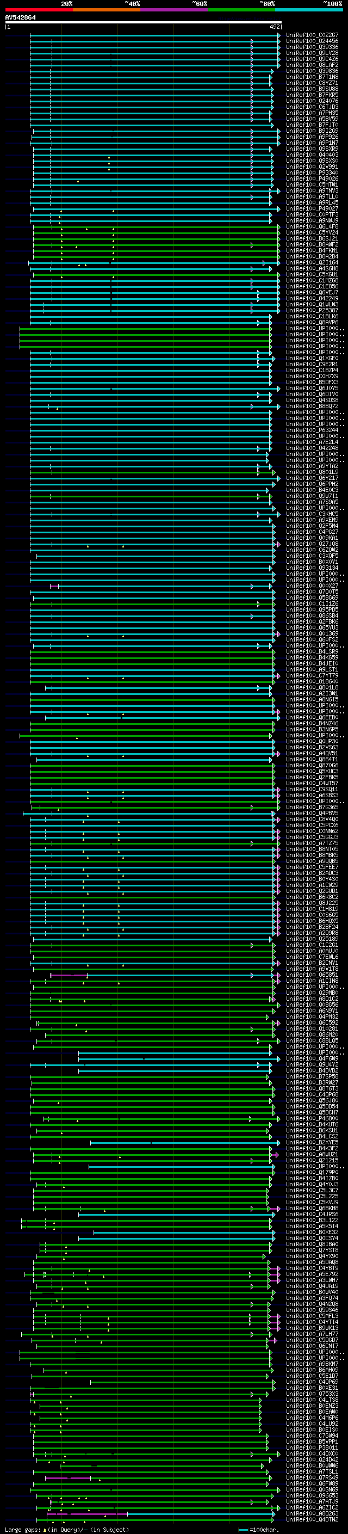This screenshot has height=1534, width=348.
Task: Pick the UniRef100_C5PCX6 row label
Action: (x=312, y=825)
